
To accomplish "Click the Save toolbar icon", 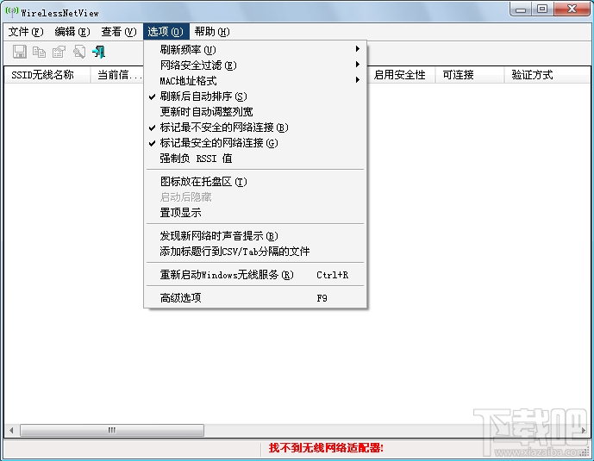I will click(x=19, y=52).
